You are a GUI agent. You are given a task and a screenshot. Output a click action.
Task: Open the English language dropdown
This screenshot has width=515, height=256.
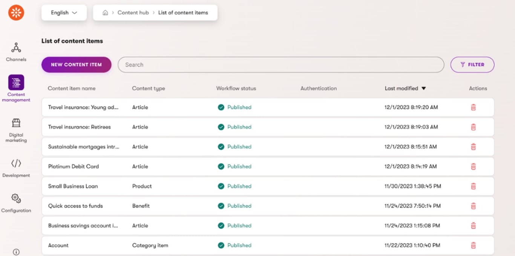(64, 12)
